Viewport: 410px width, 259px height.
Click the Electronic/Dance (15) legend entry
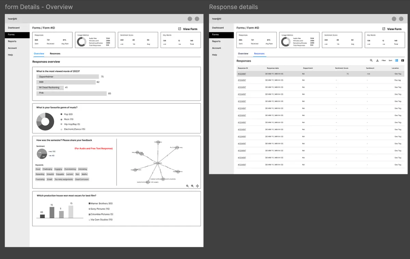coord(73,129)
